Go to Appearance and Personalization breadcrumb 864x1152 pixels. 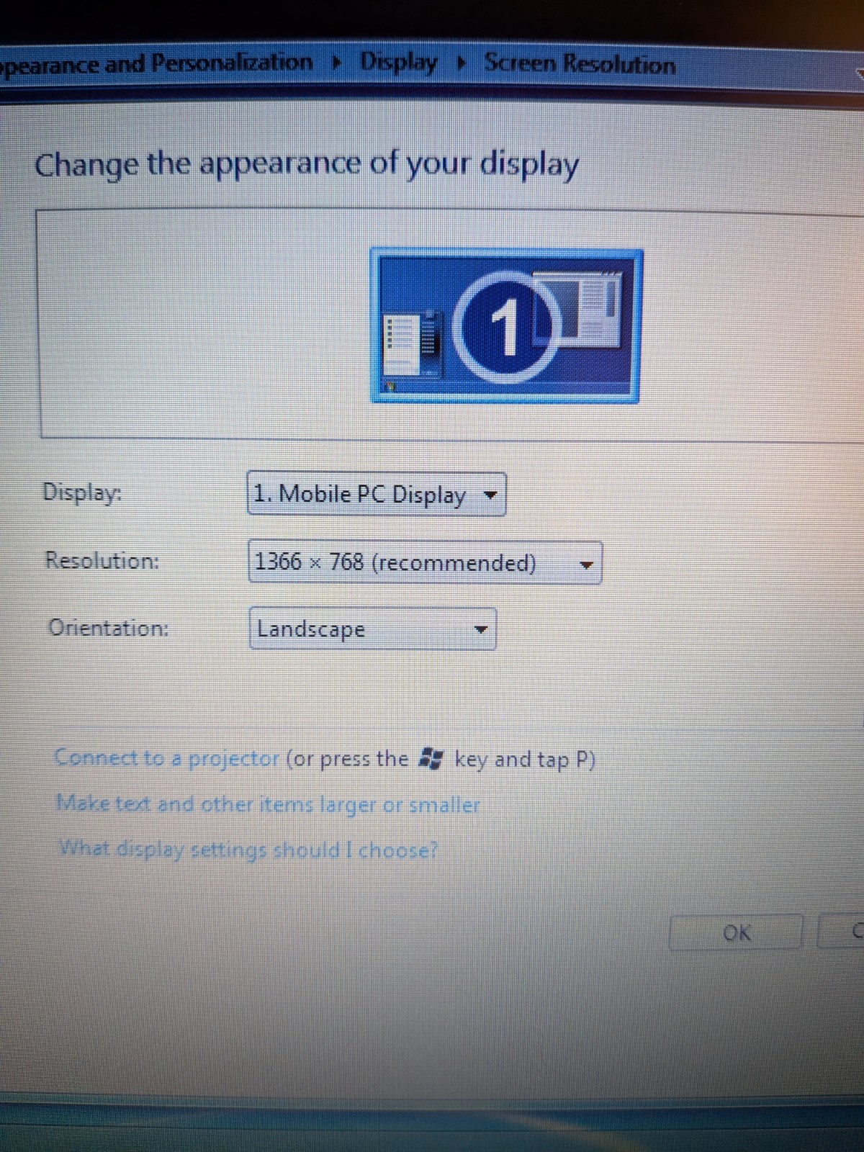tap(156, 64)
